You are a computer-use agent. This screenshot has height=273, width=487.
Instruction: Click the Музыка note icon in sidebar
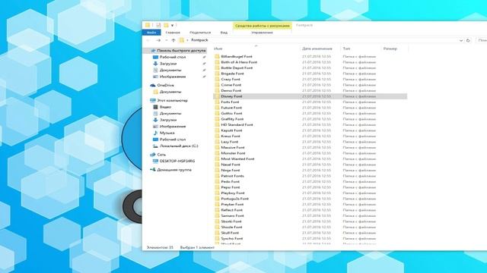(155, 133)
